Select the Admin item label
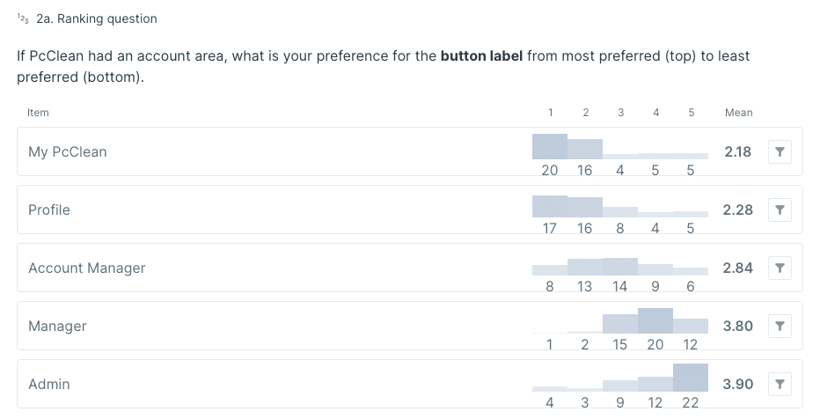 (49, 384)
